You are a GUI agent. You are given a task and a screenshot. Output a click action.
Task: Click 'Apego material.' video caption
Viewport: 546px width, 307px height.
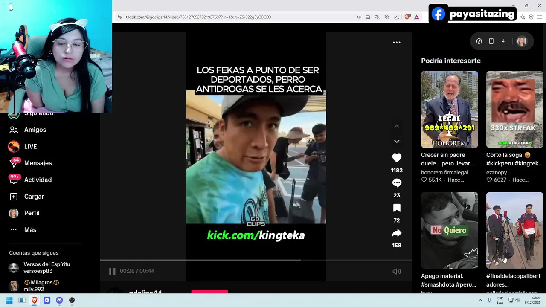pyautogui.click(x=448, y=280)
